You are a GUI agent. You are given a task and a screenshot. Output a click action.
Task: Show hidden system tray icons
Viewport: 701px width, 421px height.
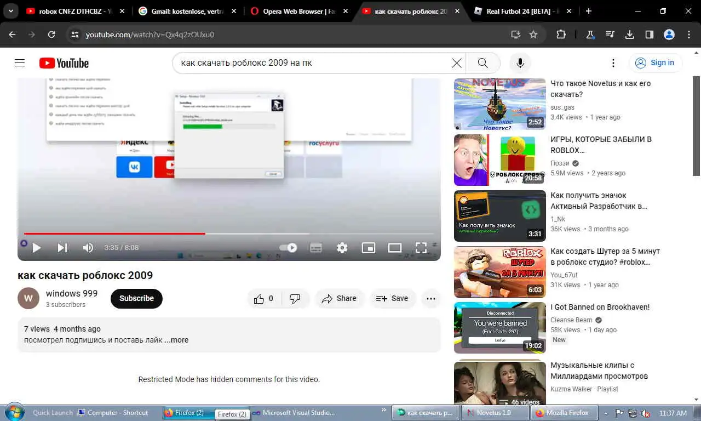605,413
